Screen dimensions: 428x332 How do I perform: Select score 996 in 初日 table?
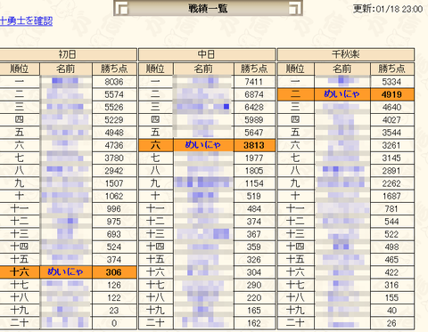[114, 209]
